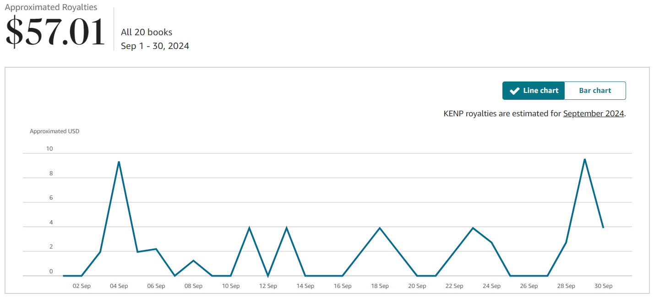Image resolution: width=654 pixels, height=298 pixels.
Task: Click the "04 Sep" axis label
Action: click(x=119, y=286)
